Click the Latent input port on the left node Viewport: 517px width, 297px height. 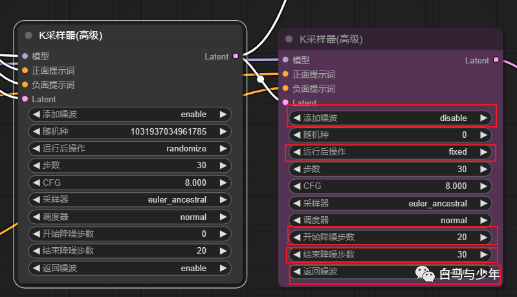tap(25, 99)
